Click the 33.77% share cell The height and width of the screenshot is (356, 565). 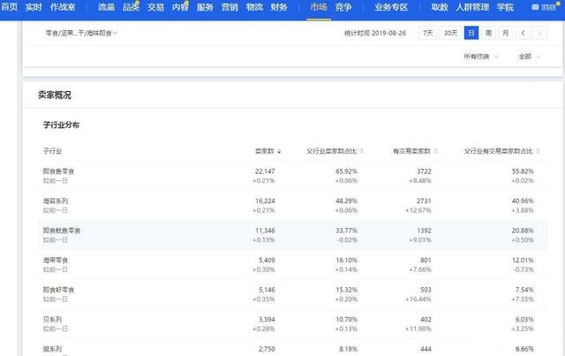[346, 231]
